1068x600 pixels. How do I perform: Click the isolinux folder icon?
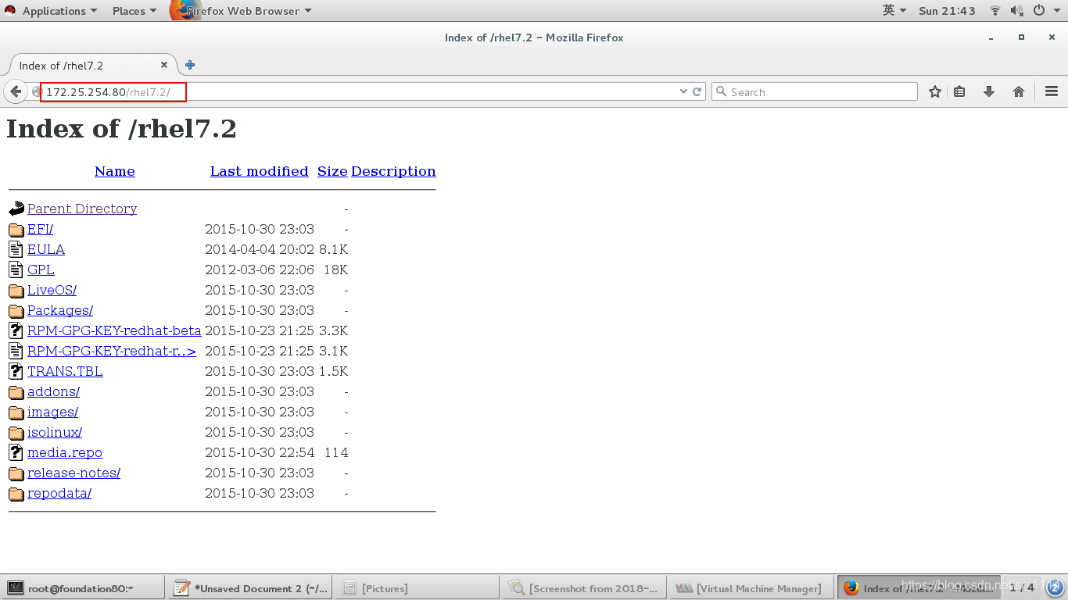(16, 433)
